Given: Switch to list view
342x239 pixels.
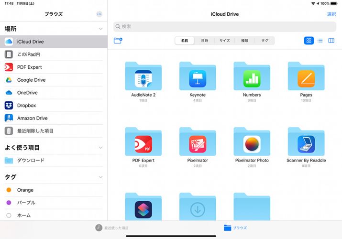Looking at the screenshot, I should point(320,41).
